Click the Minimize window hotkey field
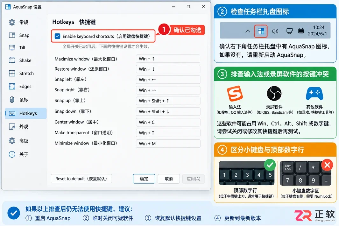 coord(168,143)
